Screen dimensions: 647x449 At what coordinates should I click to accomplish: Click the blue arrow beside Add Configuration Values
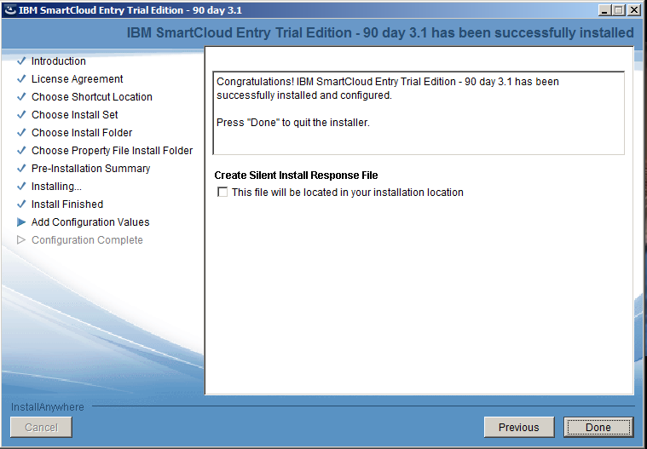(x=21, y=222)
